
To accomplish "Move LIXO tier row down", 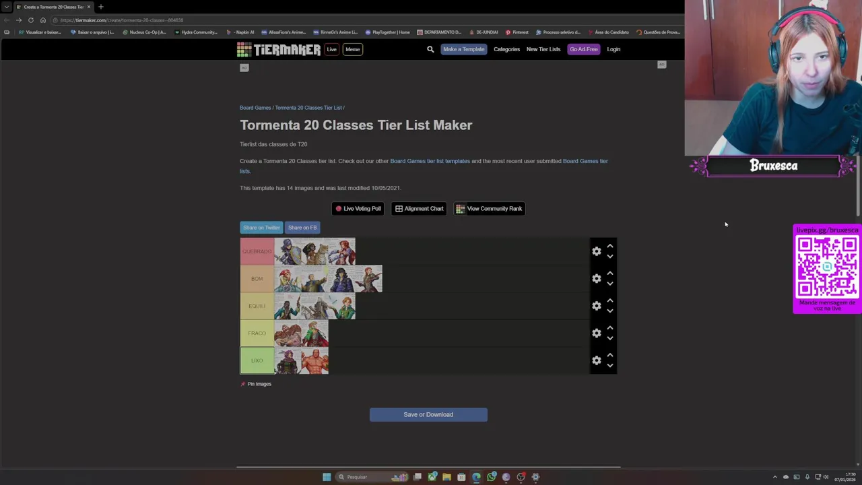I will pos(610,366).
